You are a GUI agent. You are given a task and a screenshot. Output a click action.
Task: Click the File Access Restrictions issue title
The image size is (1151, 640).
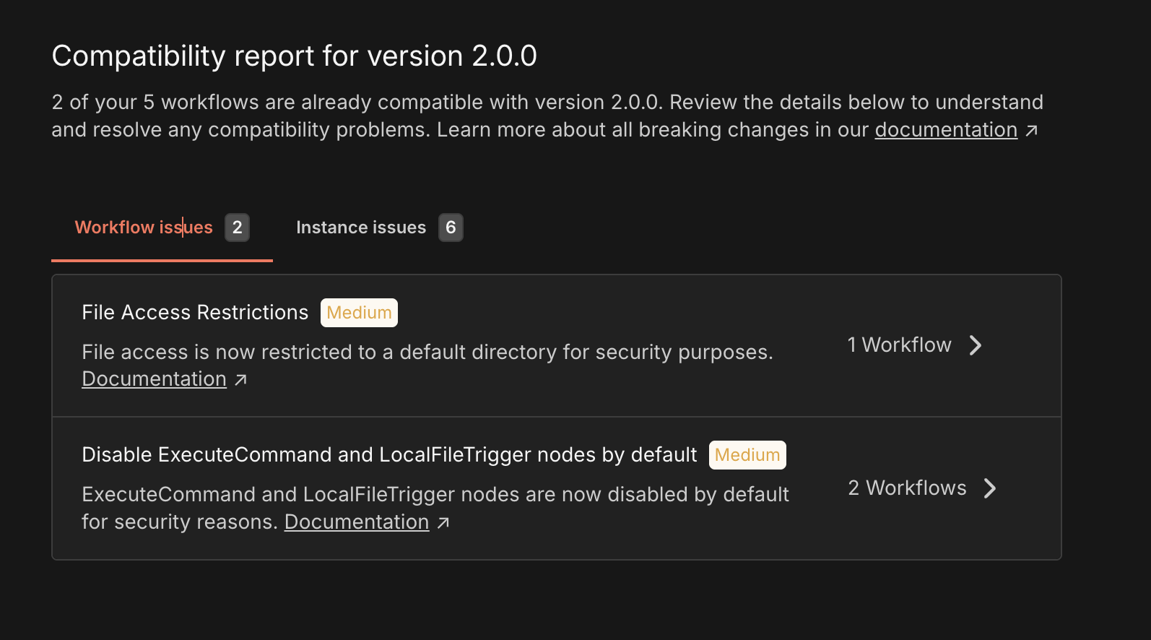[x=195, y=313]
